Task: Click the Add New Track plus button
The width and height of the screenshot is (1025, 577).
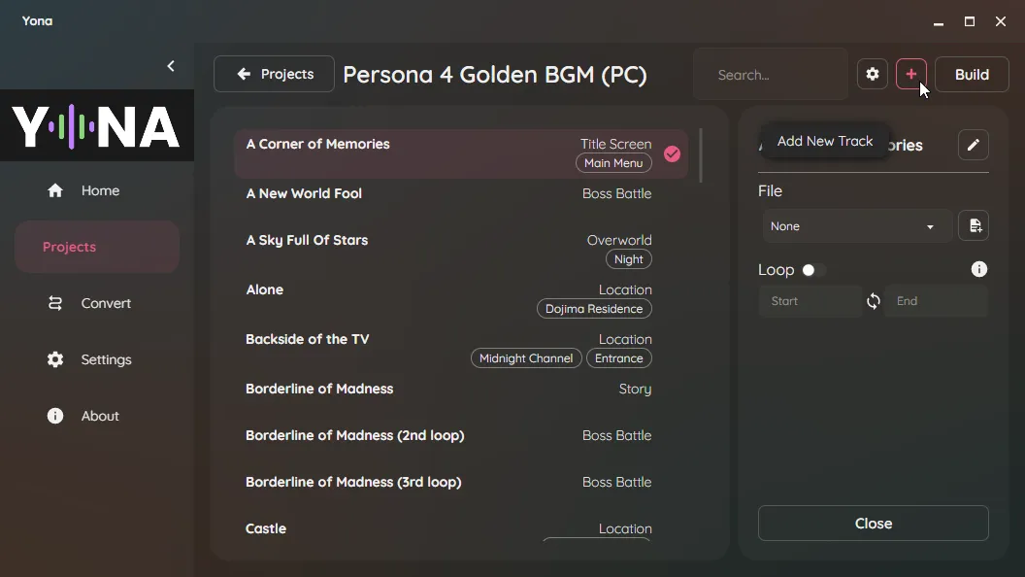Action: (910, 75)
